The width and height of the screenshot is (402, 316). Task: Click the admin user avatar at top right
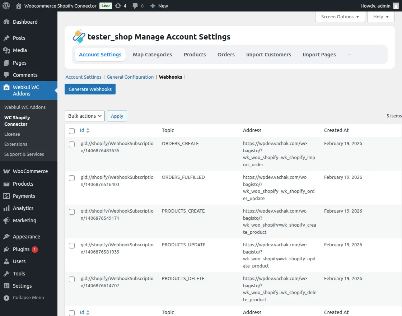point(396,6)
